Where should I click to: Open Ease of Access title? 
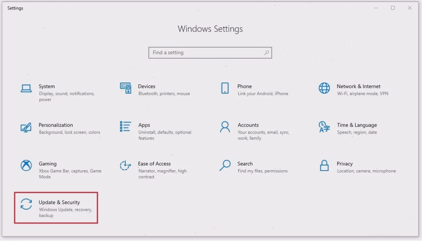click(154, 164)
